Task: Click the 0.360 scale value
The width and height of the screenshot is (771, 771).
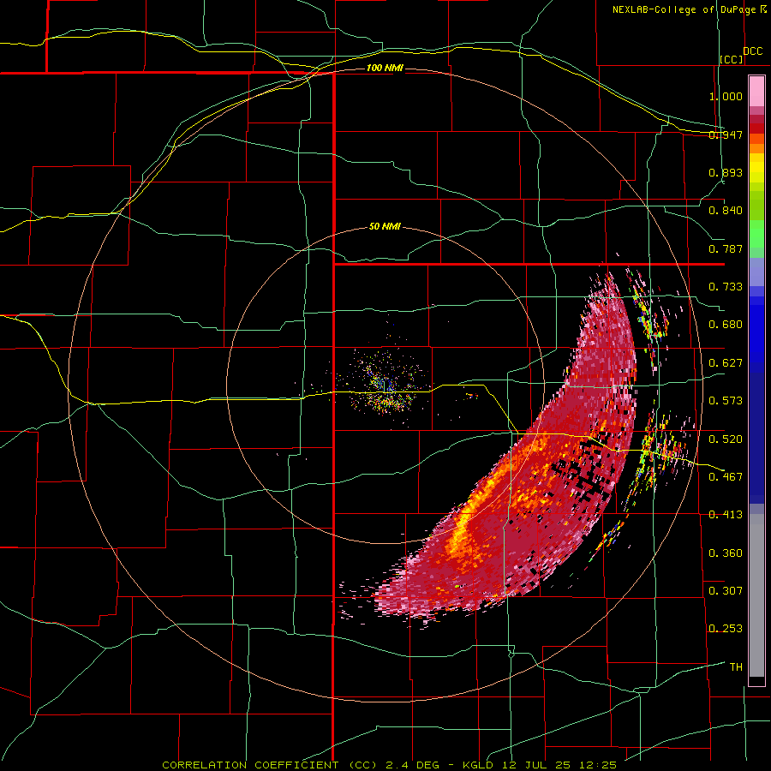Action: 726,553
